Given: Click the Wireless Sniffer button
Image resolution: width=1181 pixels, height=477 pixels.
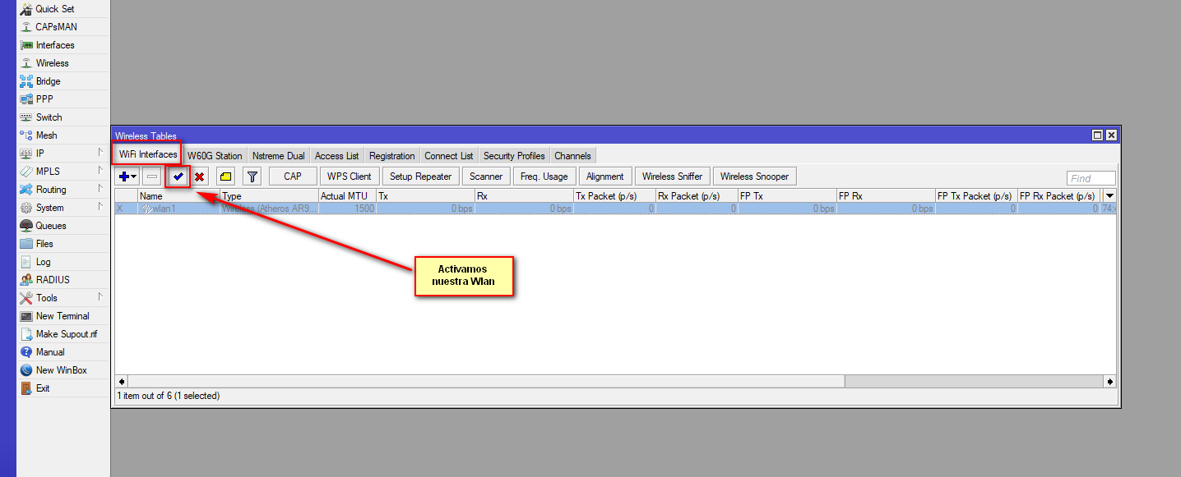Looking at the screenshot, I should click(672, 177).
